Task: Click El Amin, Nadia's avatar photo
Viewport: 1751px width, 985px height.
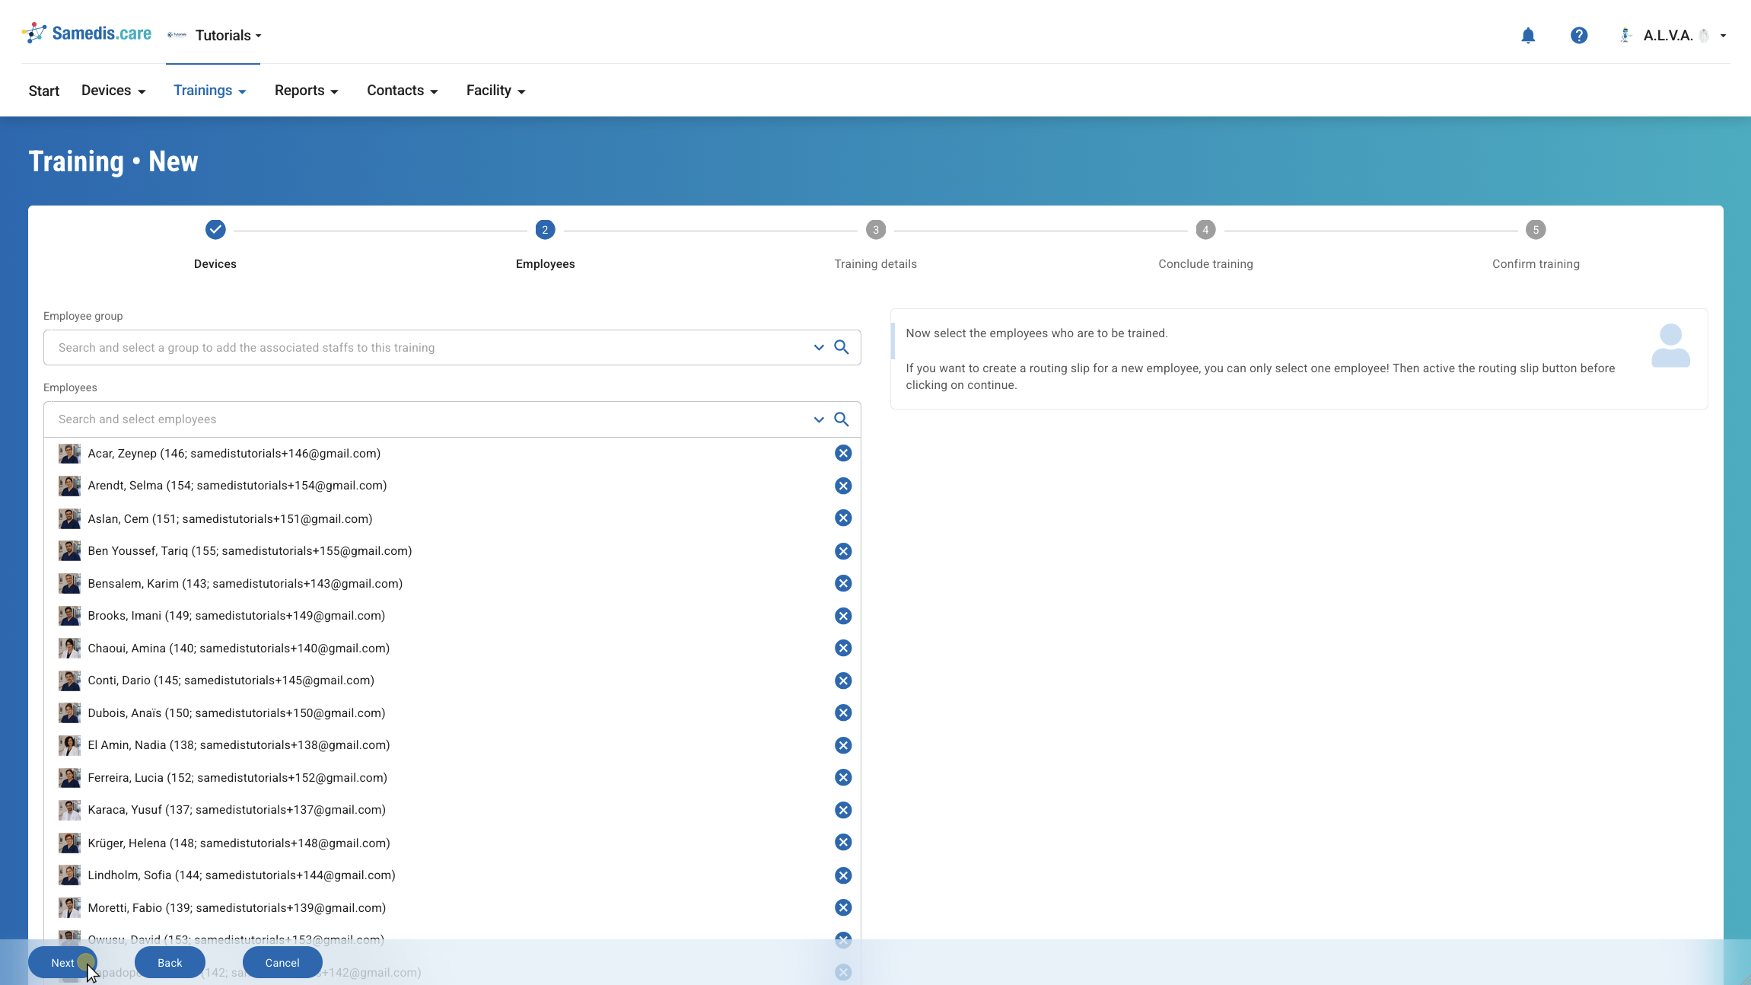Action: click(x=69, y=745)
